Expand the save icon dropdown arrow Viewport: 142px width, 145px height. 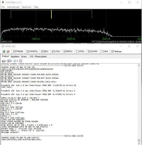pyautogui.click(x=6, y=61)
